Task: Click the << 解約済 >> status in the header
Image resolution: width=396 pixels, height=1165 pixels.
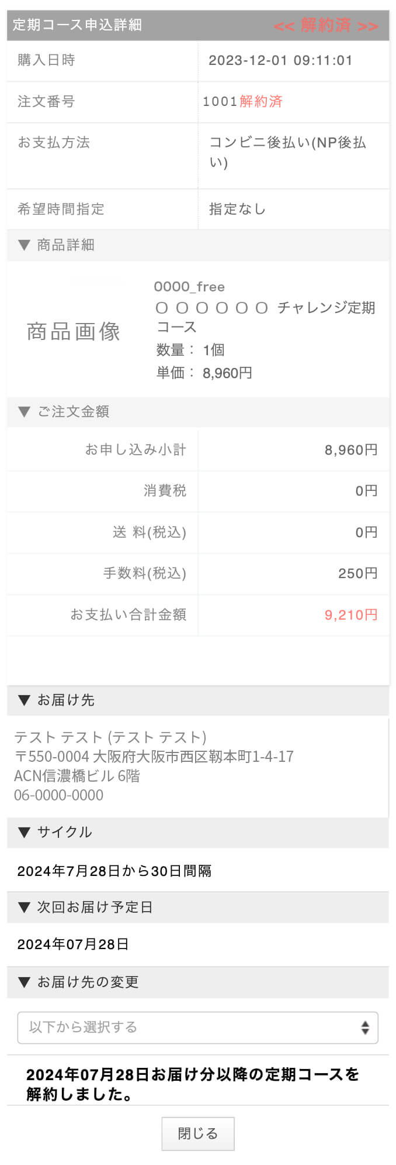Action: 326,26
